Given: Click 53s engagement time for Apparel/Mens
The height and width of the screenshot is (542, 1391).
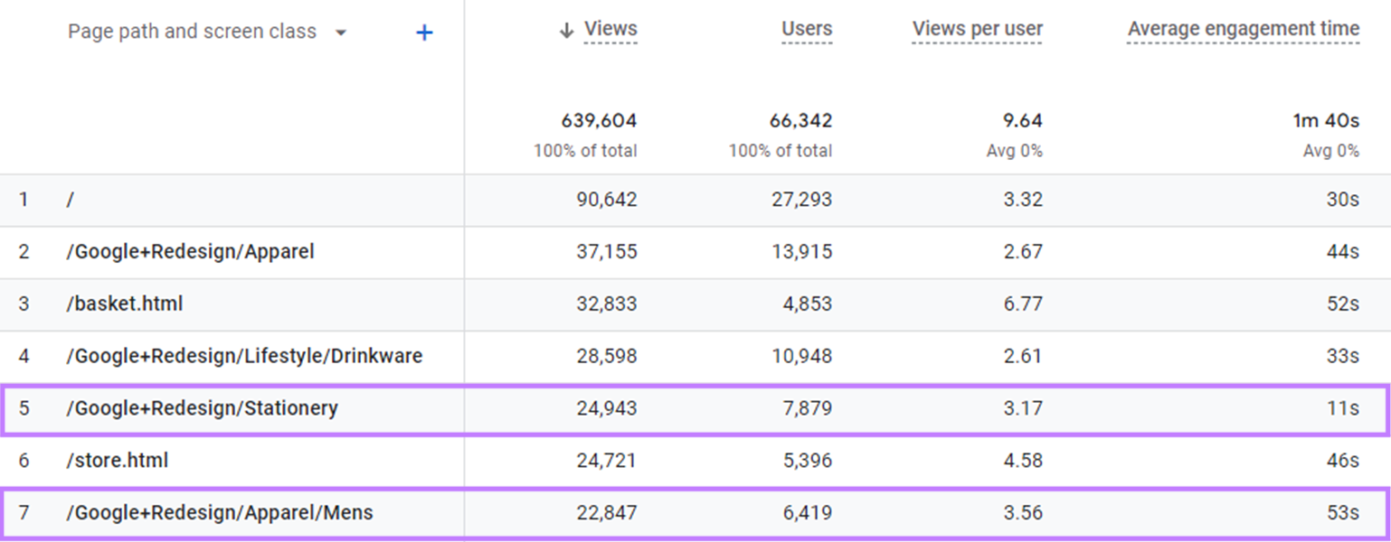Looking at the screenshot, I should [1342, 513].
